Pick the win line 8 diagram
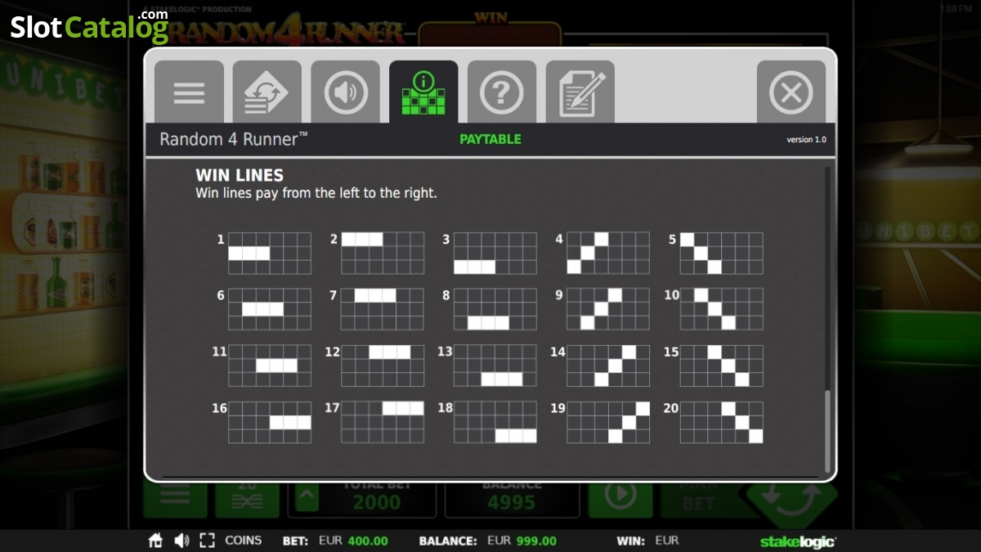981x552 pixels. coord(495,309)
